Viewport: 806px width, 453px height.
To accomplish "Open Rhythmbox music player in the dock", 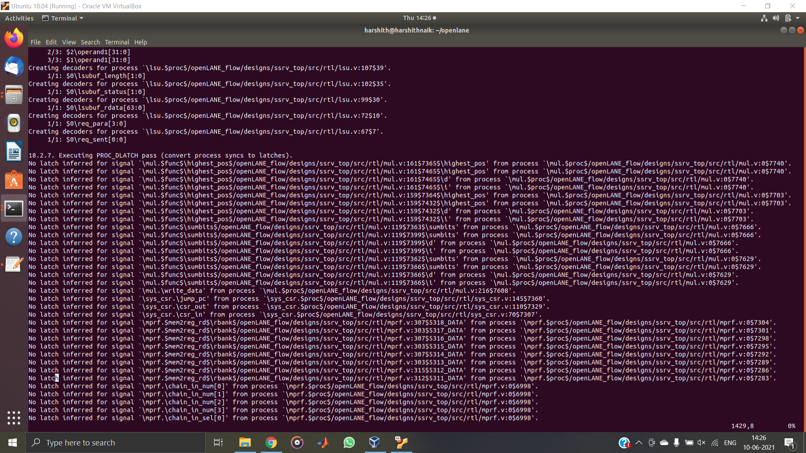I will coord(14,123).
